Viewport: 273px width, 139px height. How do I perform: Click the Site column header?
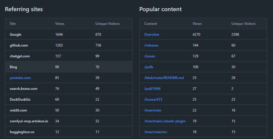click(13, 23)
